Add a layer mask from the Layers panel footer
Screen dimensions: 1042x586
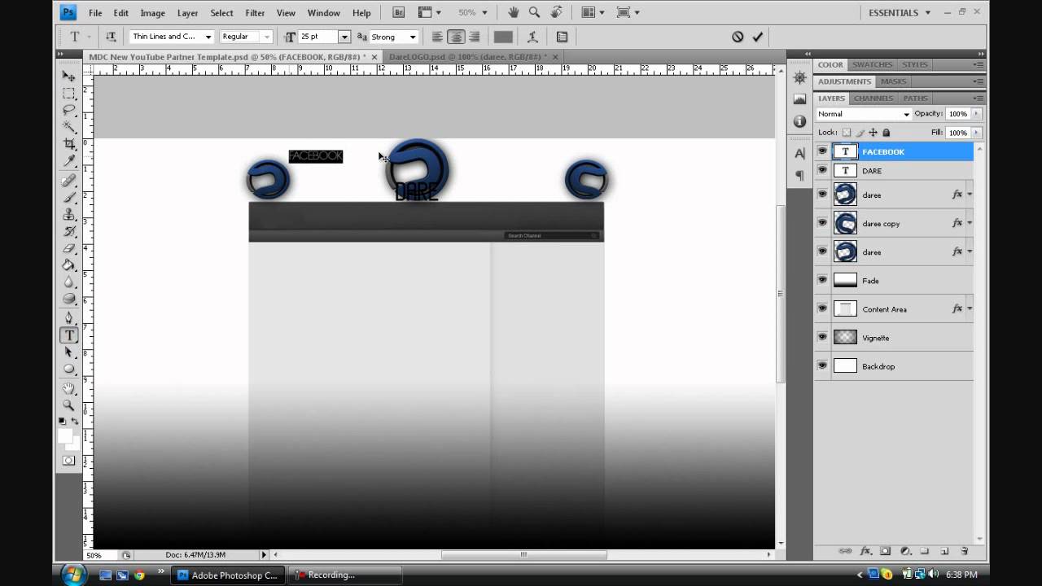click(885, 551)
